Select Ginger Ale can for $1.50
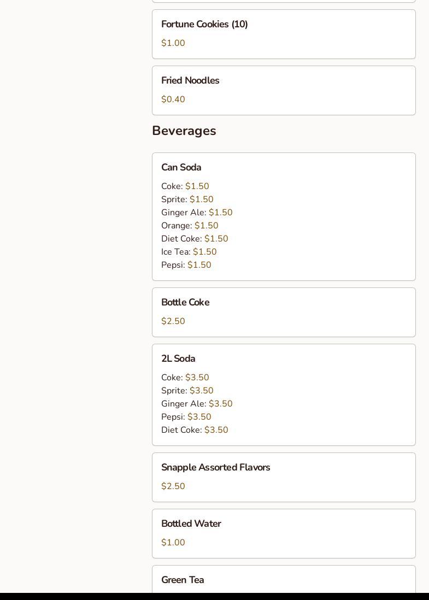Image resolution: width=429 pixels, height=600 pixels. click(196, 213)
